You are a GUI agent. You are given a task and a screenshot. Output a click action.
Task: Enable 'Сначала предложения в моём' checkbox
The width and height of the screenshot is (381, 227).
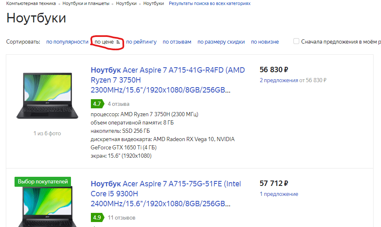[x=296, y=41]
